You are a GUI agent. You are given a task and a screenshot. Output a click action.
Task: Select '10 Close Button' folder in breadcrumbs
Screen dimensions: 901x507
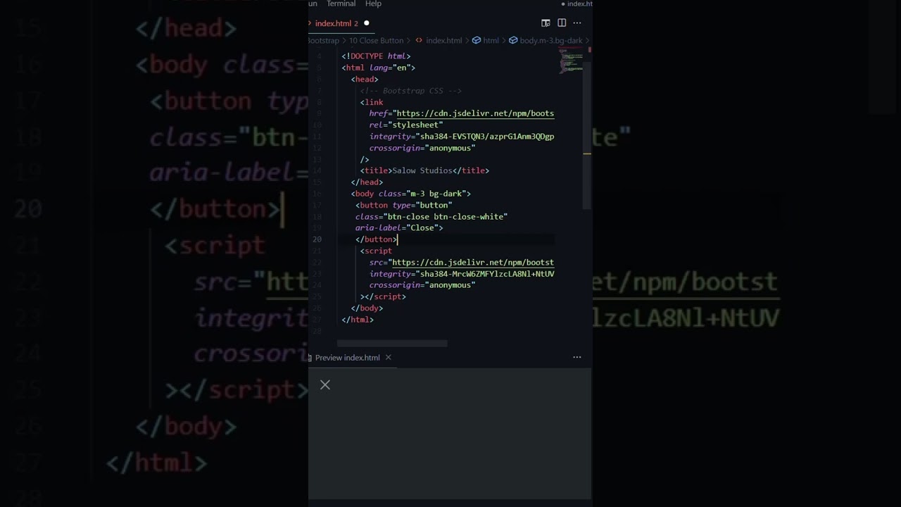pyautogui.click(x=376, y=41)
